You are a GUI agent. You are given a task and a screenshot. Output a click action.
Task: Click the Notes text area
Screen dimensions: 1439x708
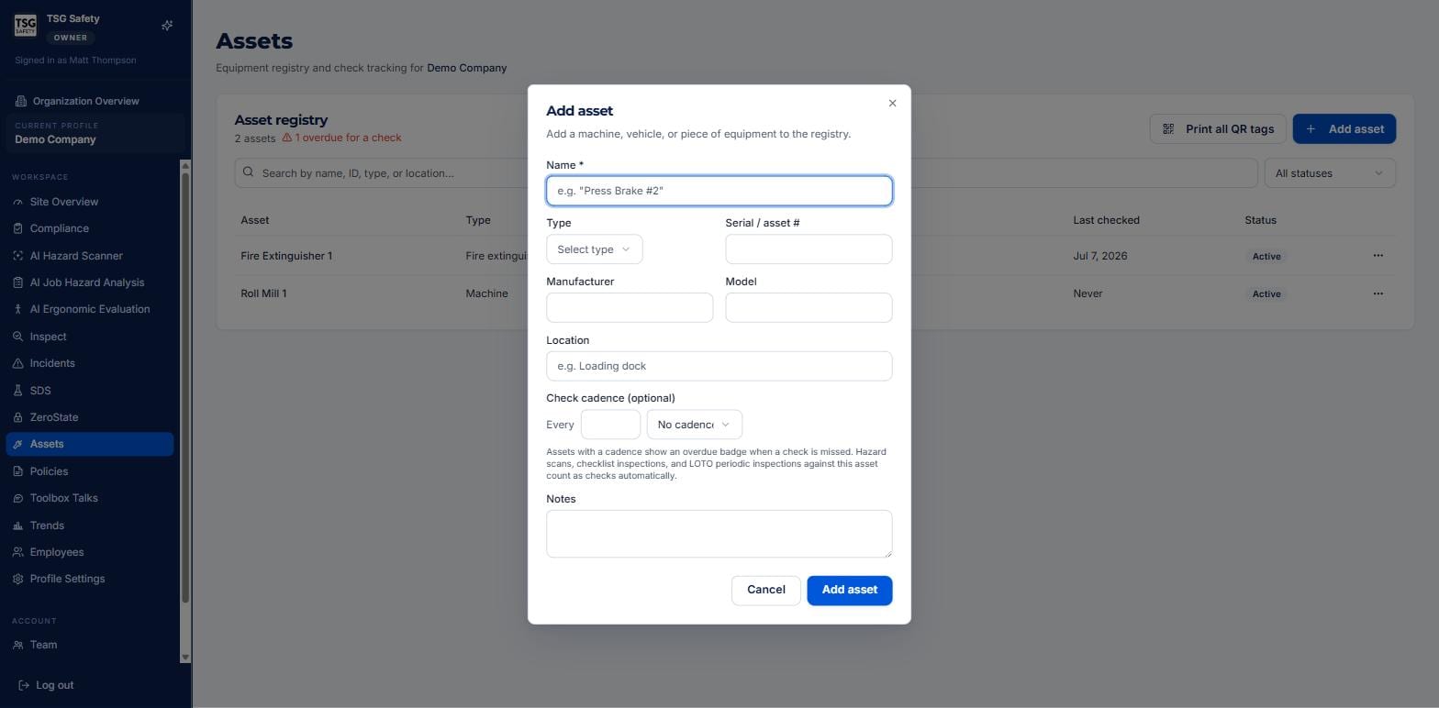click(x=719, y=534)
